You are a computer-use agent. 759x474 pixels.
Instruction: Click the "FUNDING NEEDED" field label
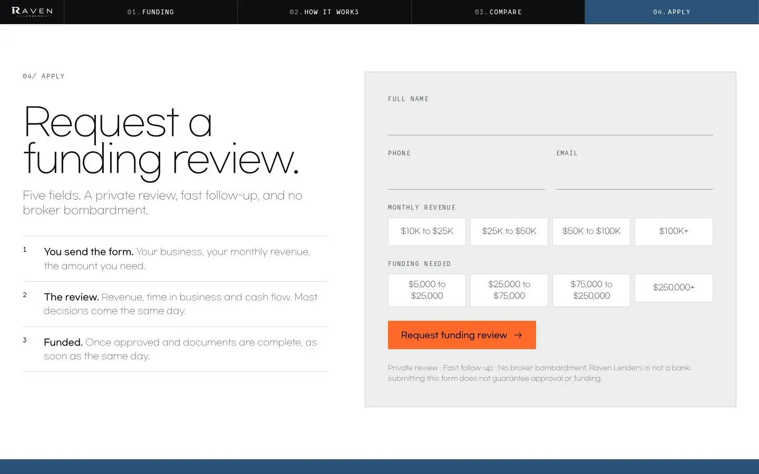420,264
